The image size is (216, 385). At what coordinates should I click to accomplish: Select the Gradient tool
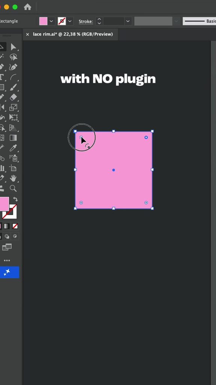pos(13,138)
